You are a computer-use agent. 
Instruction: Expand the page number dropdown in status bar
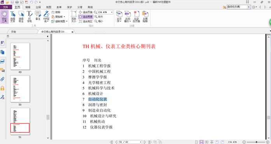141,142
